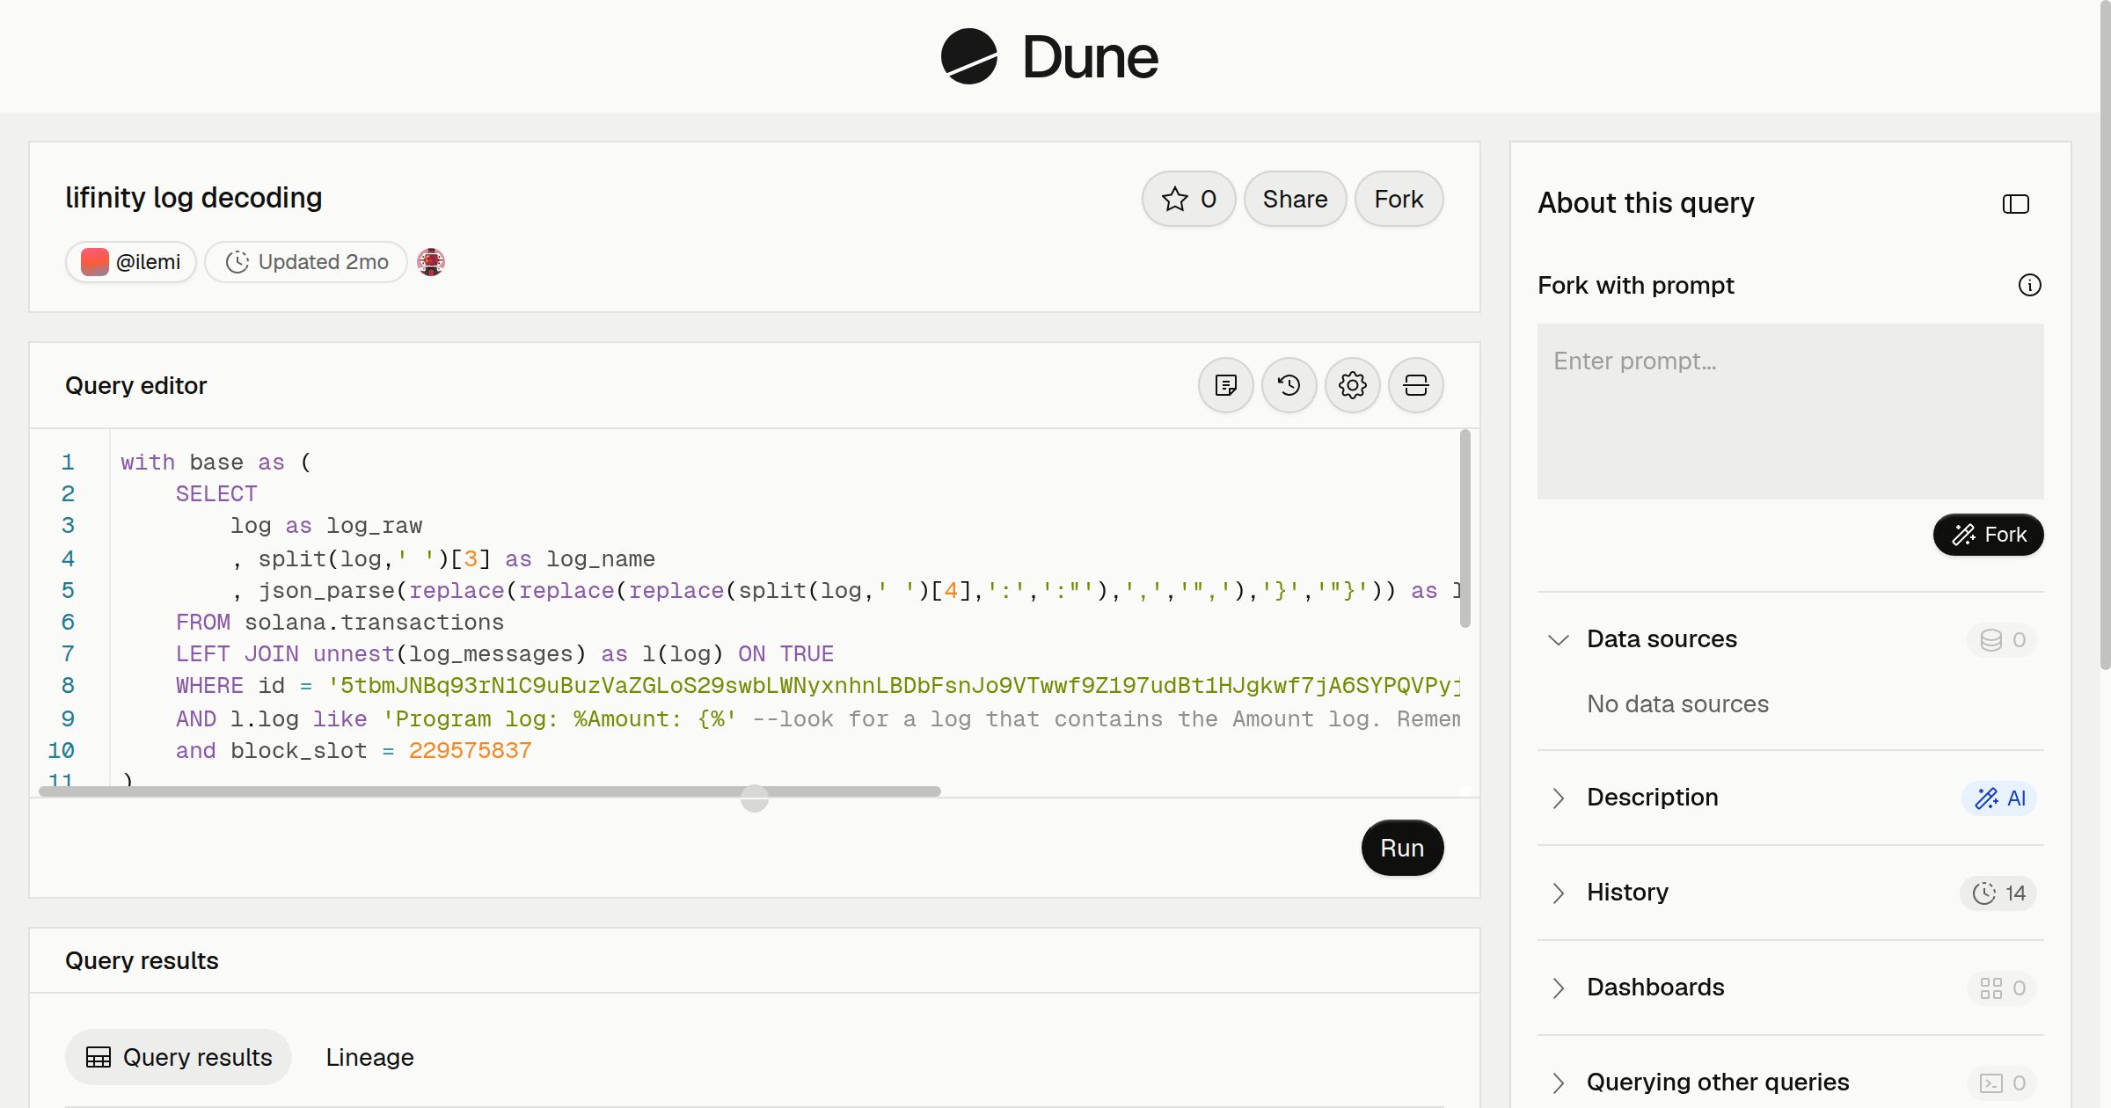Switch to the Lineage tab
Viewport: 2111px width, 1108px height.
pyautogui.click(x=369, y=1057)
